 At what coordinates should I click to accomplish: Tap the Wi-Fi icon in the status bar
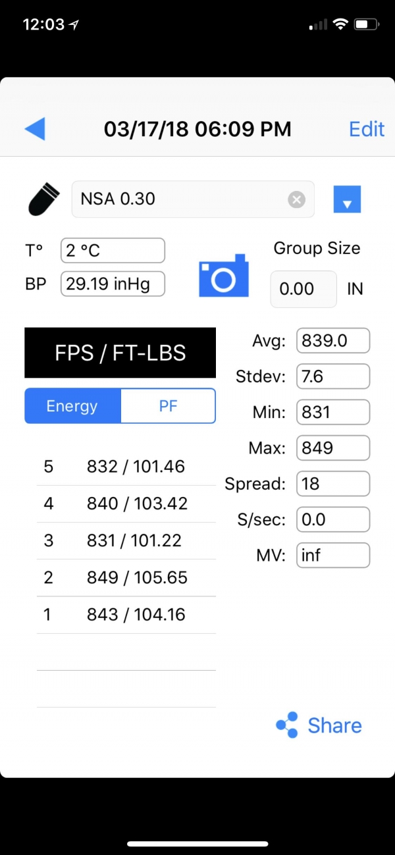pos(340,25)
